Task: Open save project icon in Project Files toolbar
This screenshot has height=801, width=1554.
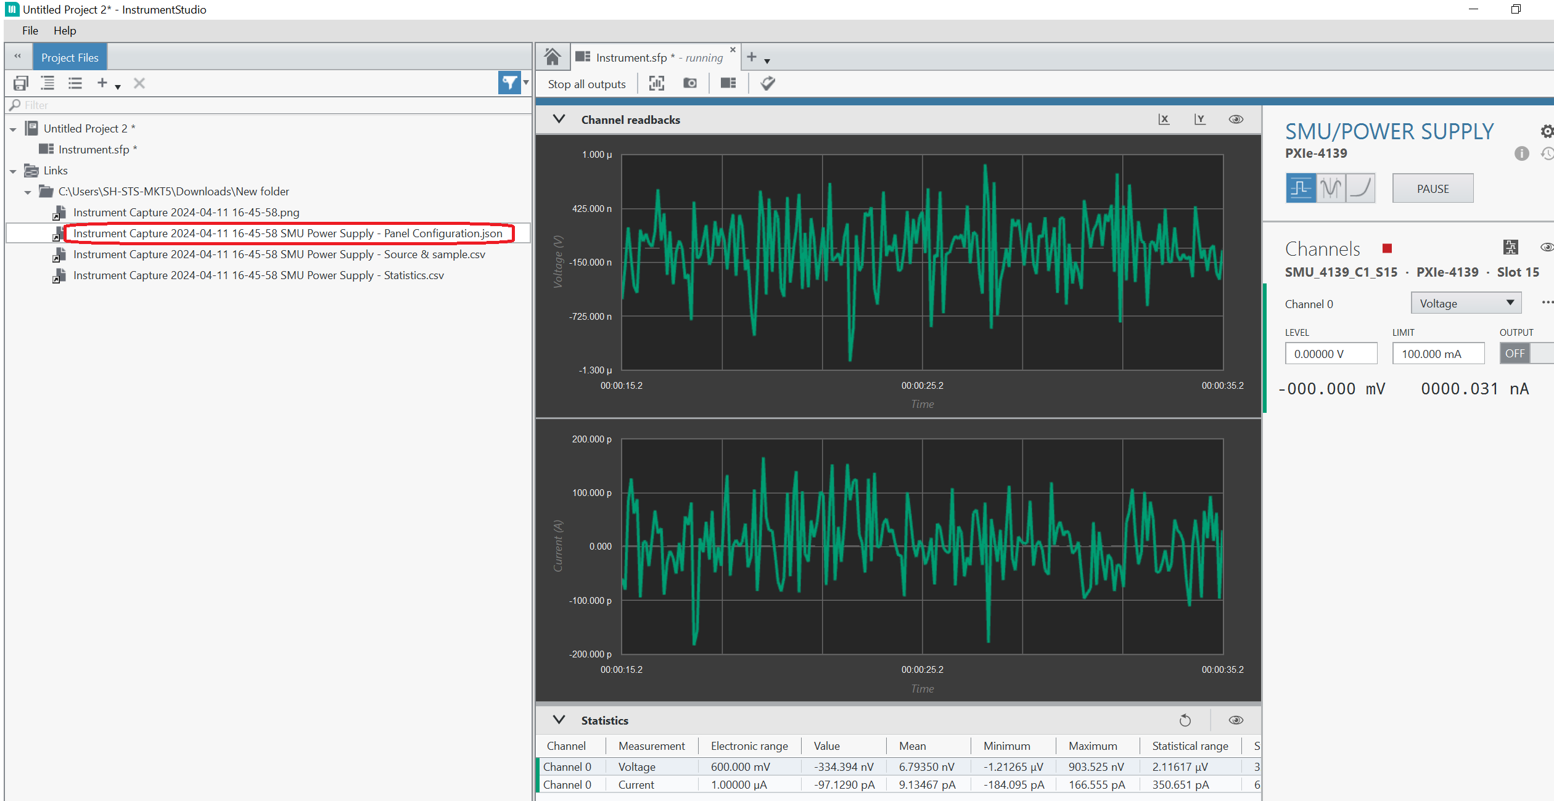Action: [x=21, y=83]
